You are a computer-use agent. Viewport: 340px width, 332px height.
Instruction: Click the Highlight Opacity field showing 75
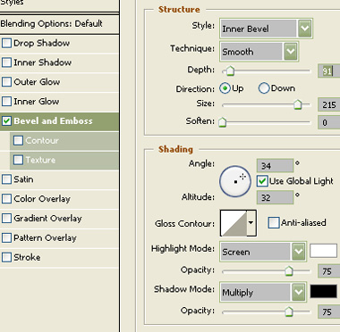tap(329, 271)
